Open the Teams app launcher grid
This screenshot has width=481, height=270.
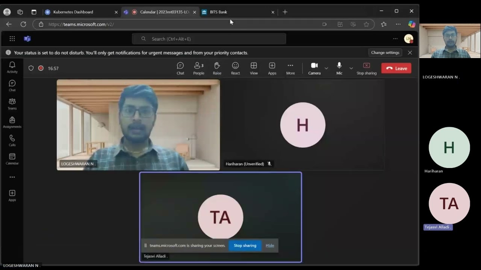pos(12,39)
